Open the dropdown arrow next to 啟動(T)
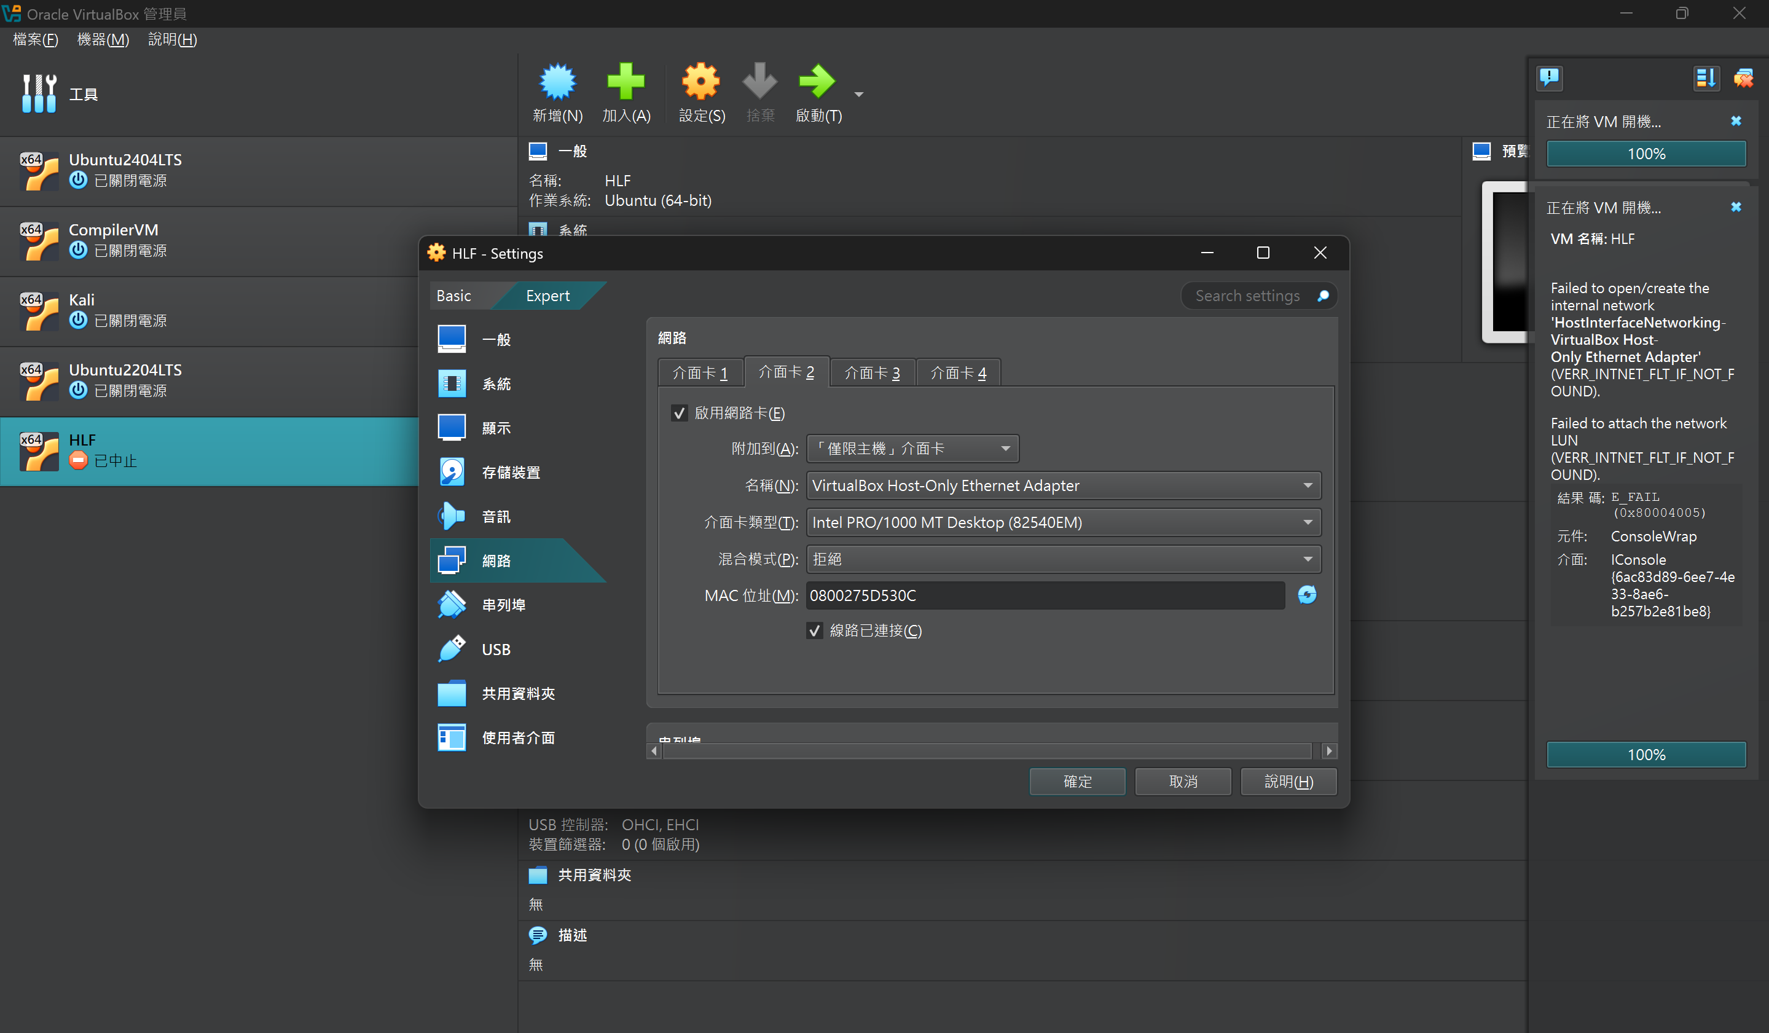Viewport: 1769px width, 1033px height. click(x=858, y=93)
